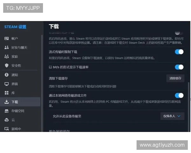Click the 通知 exclamation icon
Screen dimensions: 191x153
7,75
